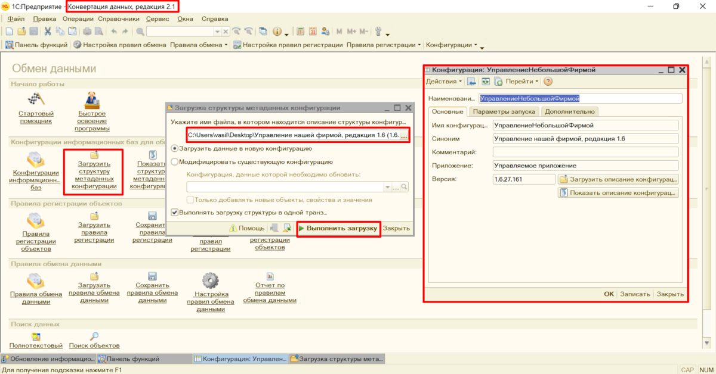Click the help question mark in Конфигурация window

point(548,82)
